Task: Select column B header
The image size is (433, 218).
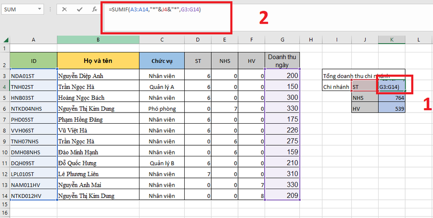Action: click(98, 40)
